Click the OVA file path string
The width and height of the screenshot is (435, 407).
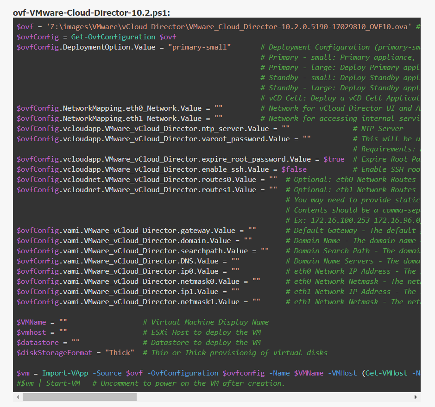click(x=229, y=26)
